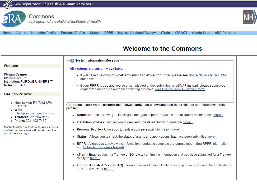Image resolution: width=257 pixels, height=186 pixels.
Task: Select RPPR in the navigation bar
Action: 109,32
